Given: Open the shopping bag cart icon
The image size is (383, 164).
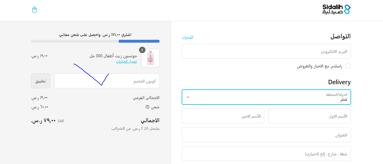Looking at the screenshot, I should (34, 10).
